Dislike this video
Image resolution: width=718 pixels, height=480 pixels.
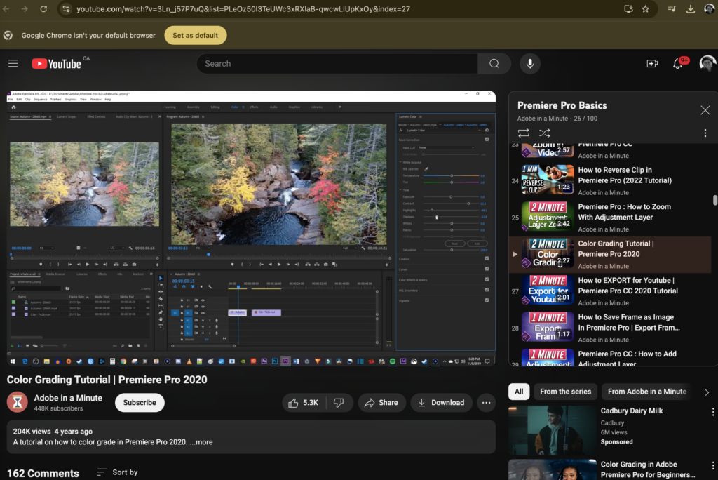[x=339, y=403]
